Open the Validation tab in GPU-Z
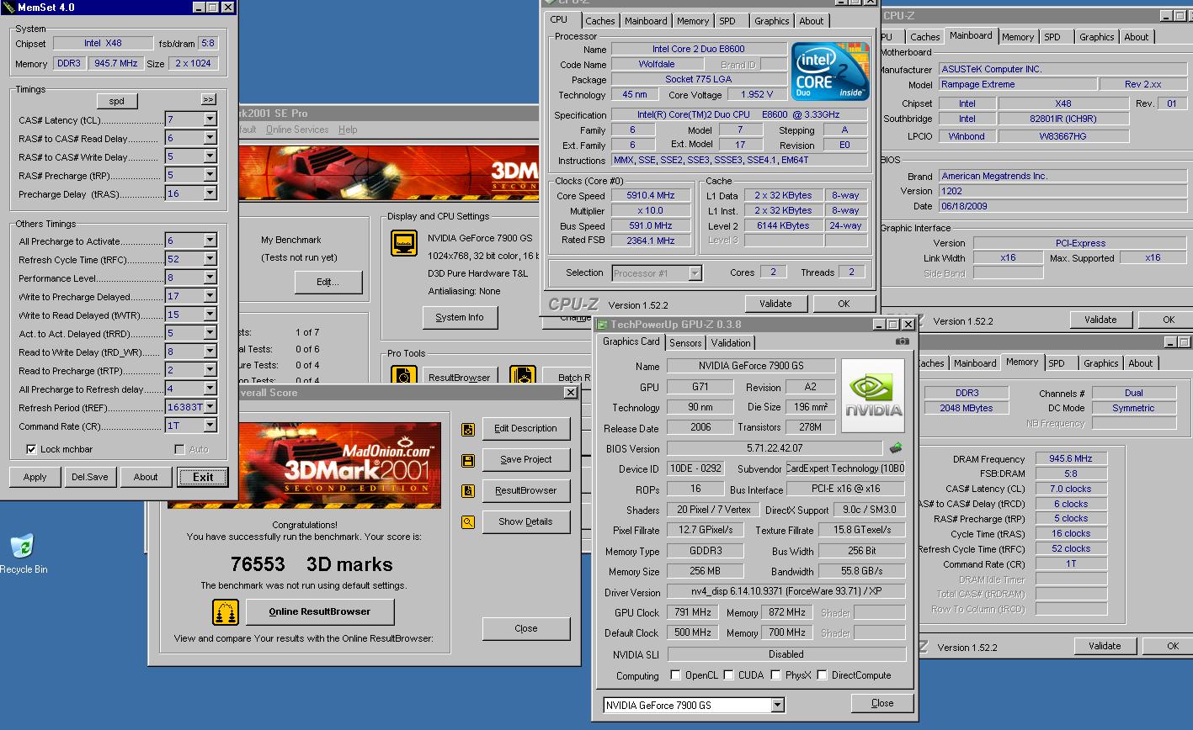The height and width of the screenshot is (730, 1193). pos(731,343)
